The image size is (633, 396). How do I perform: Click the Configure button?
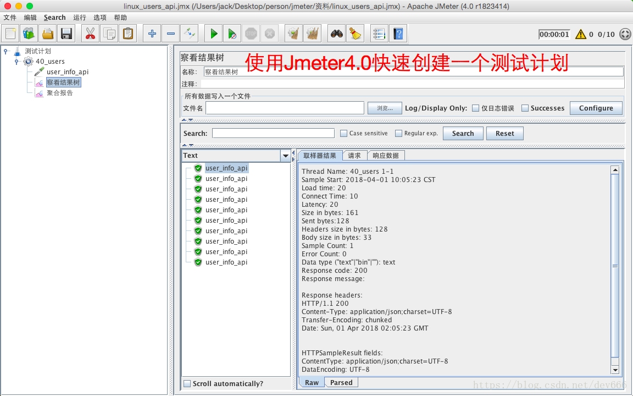[x=596, y=108]
